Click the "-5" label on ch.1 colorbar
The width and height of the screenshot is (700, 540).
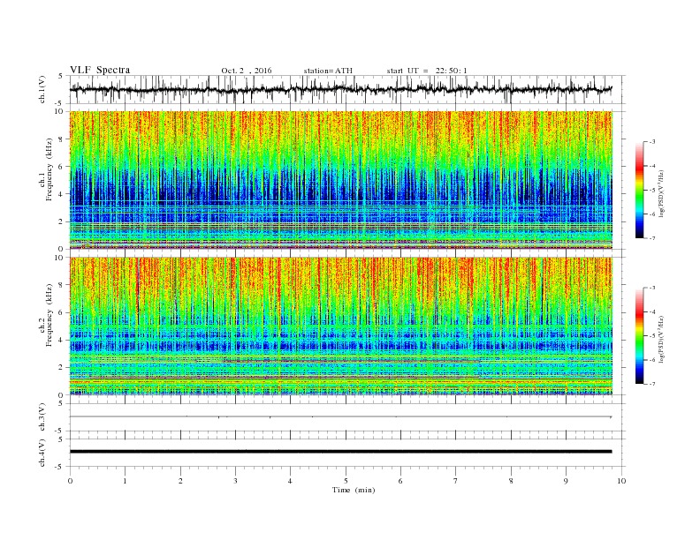[x=652, y=191]
